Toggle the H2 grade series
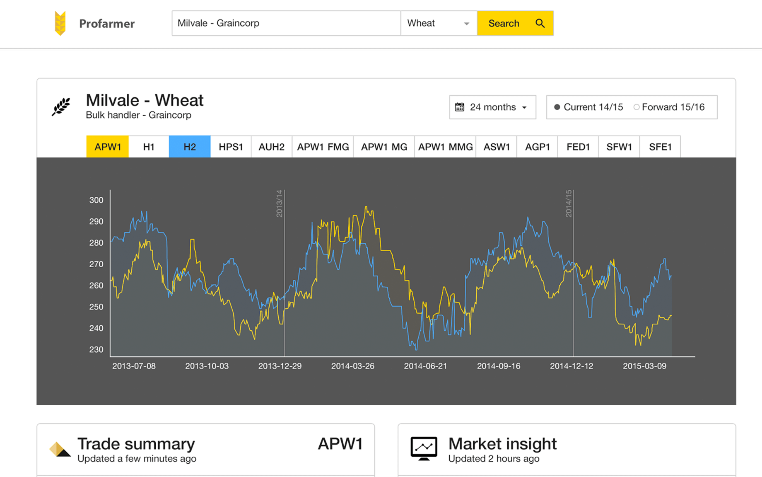762x477 pixels. pos(189,146)
